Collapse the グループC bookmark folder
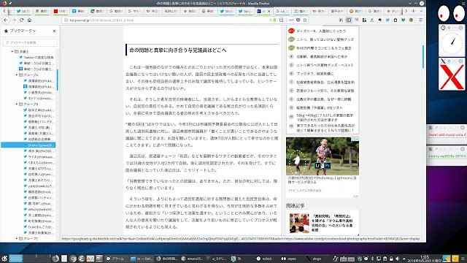Screen dimensions: 467x263 coord(17,239)
